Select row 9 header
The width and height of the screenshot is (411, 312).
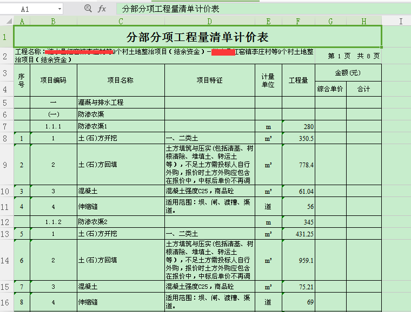point(6,165)
